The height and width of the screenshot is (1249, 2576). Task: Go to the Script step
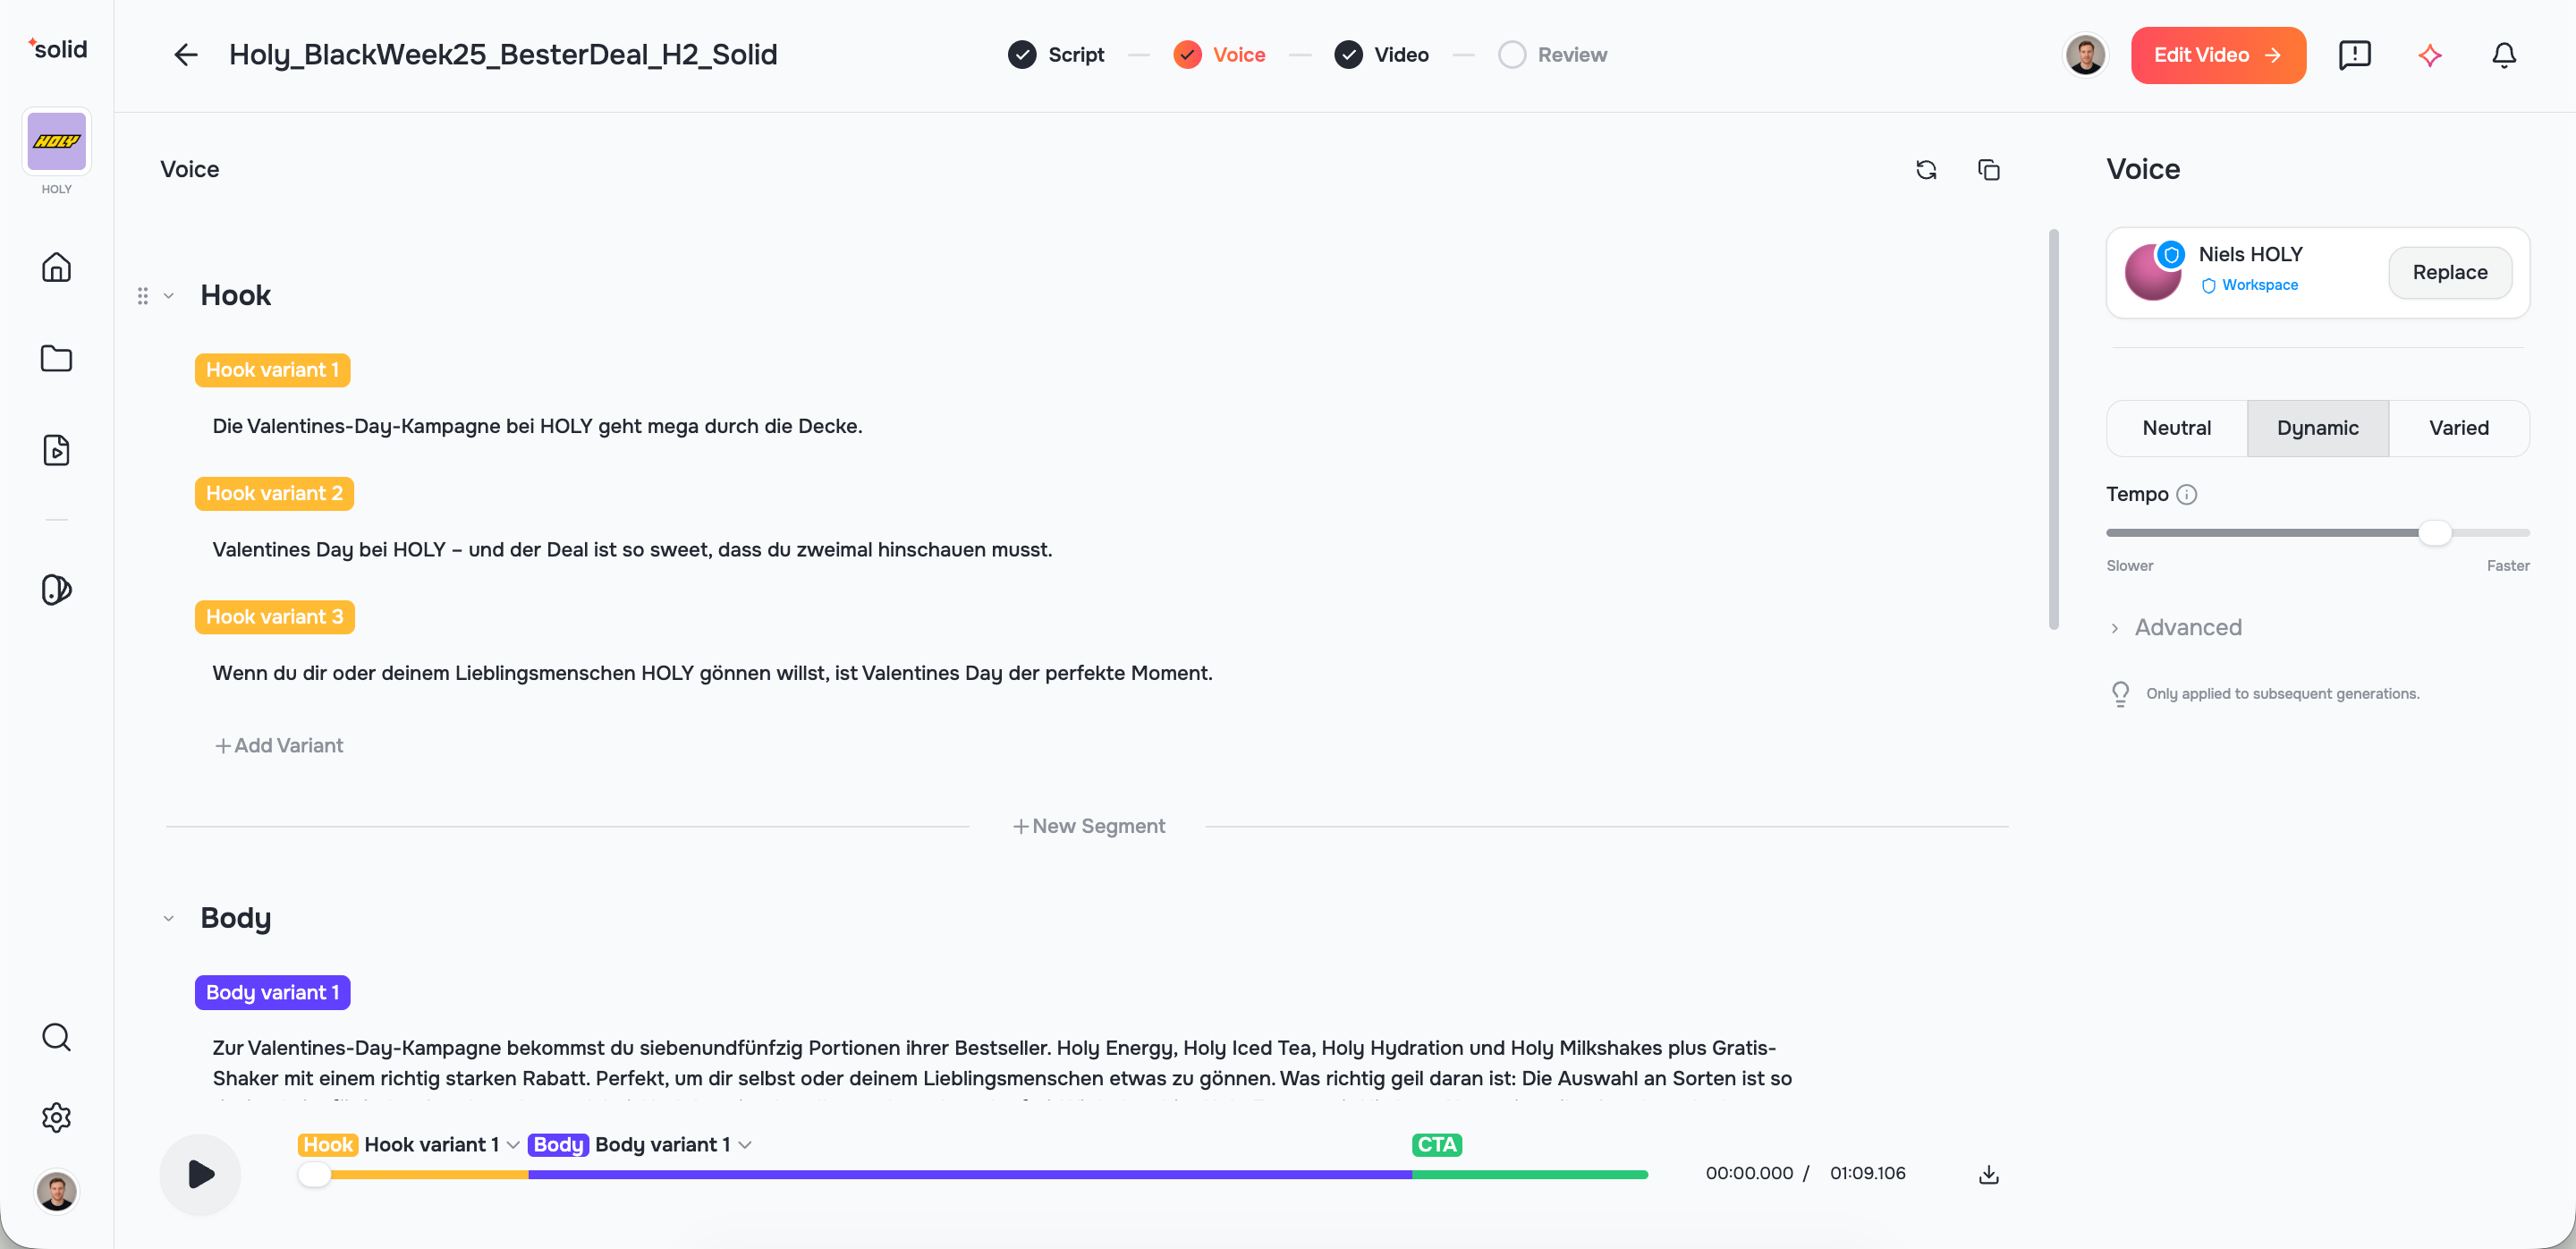click(1056, 55)
